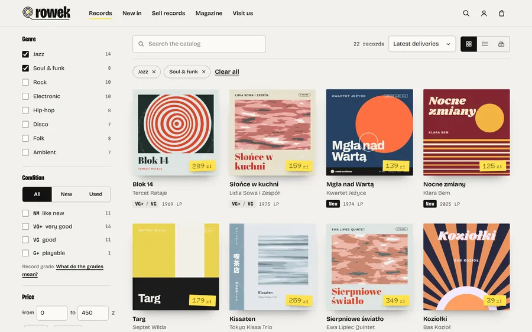Image resolution: width=532 pixels, height=332 pixels.
Task: Open the shopping bag icon
Action: (x=501, y=13)
